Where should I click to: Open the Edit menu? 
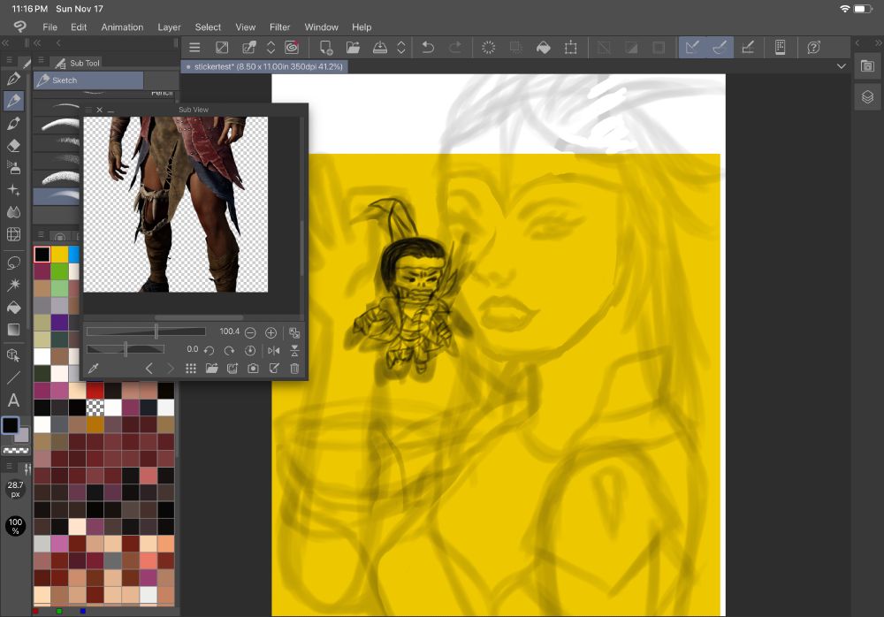(x=79, y=27)
